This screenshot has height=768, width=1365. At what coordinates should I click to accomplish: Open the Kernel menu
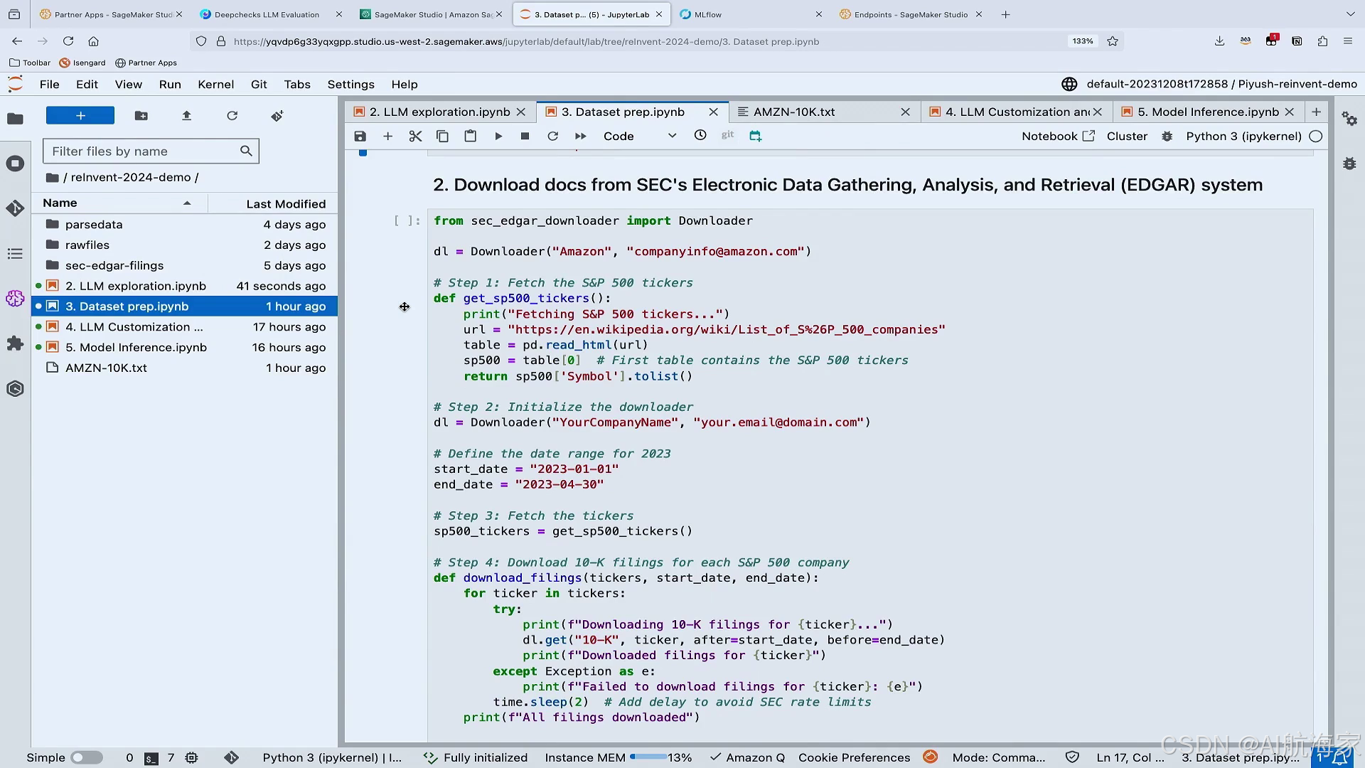point(215,84)
